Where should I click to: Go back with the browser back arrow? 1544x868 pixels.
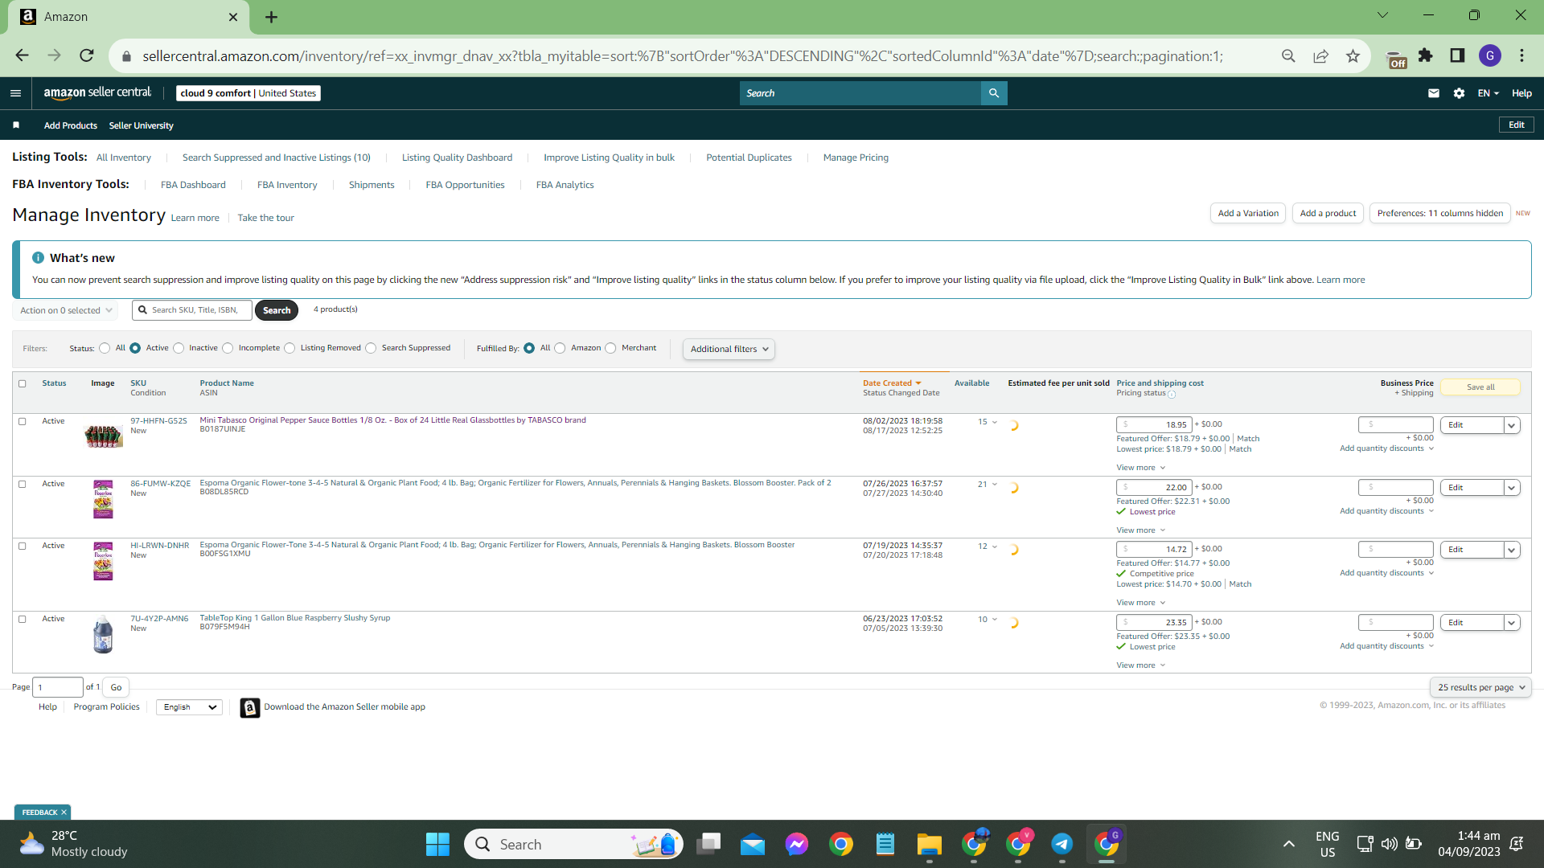tap(23, 55)
